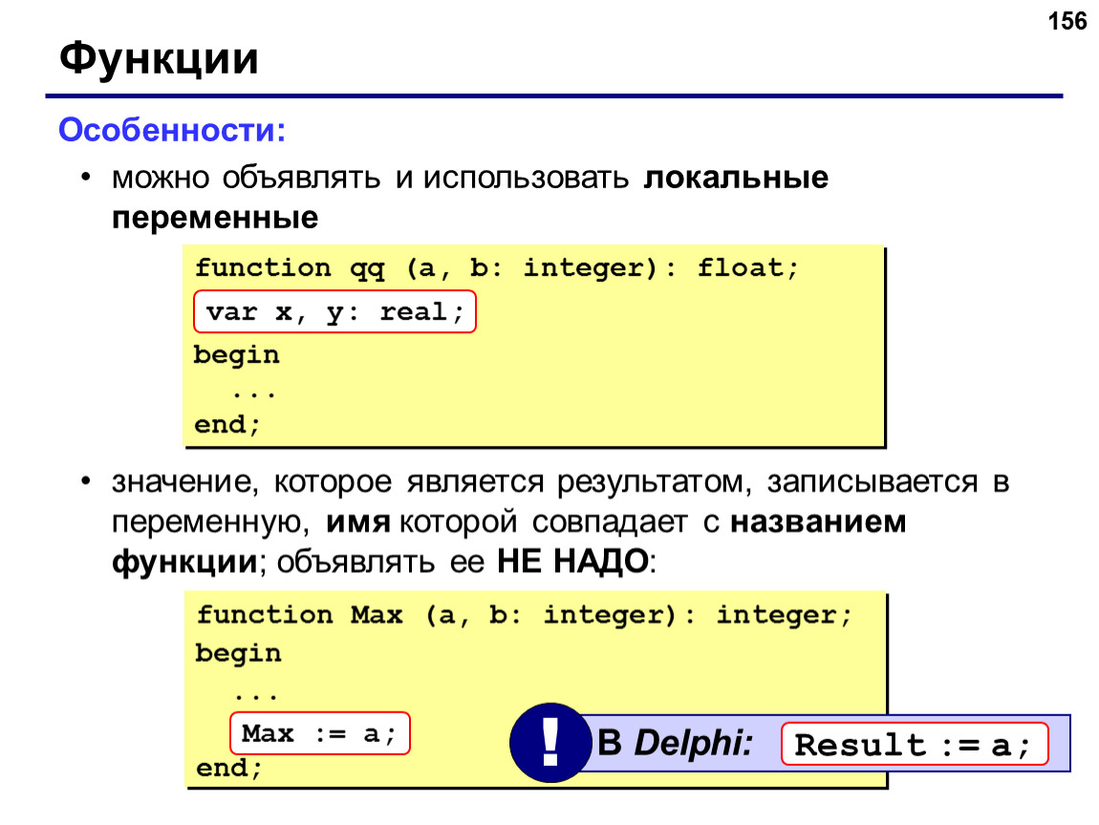Click the text 'можно объявлять и использовать'
The width and height of the screenshot is (1099, 825).
[x=370, y=178]
